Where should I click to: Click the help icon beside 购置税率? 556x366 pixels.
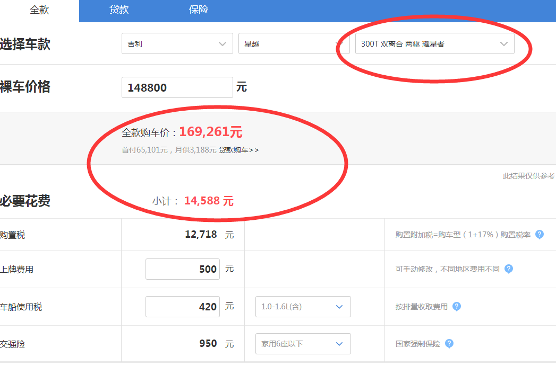tap(540, 235)
